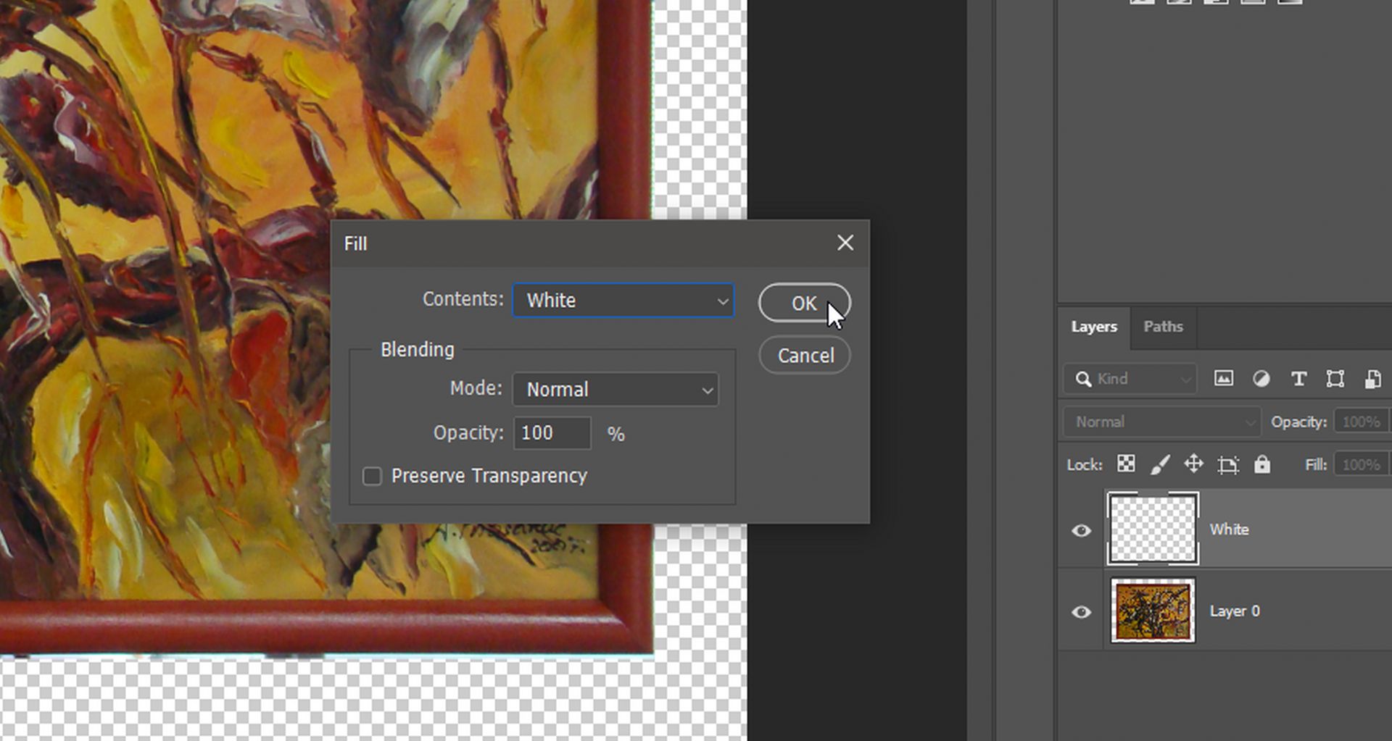
Task: Open layer blend mode Normal dropdown
Action: (x=1161, y=422)
